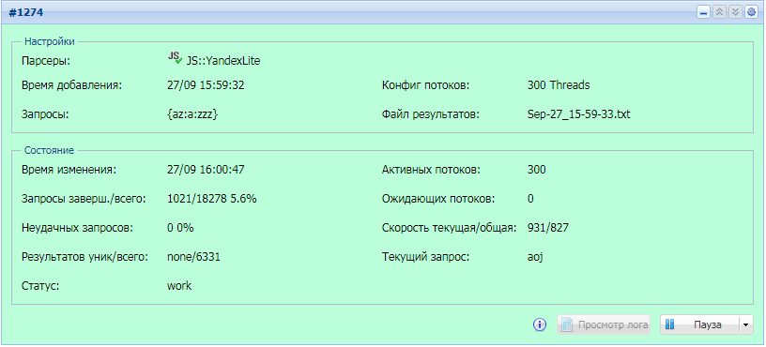
Task: Click the blue info icon
Action: click(540, 324)
